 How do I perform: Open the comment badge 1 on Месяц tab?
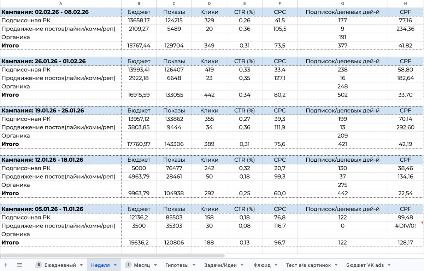click(128, 265)
